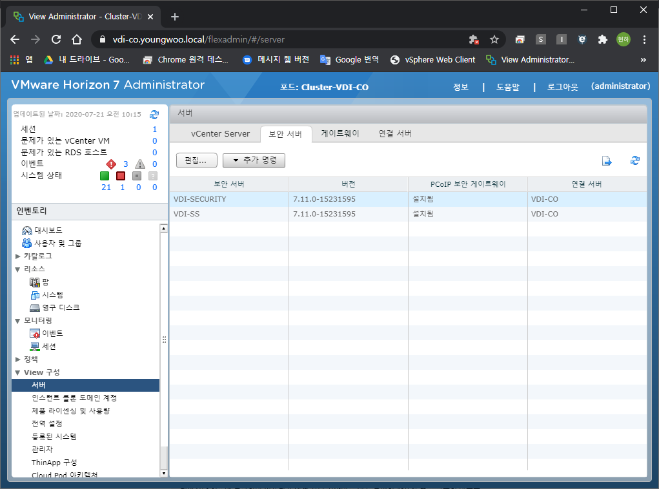Viewport: 659px width, 489px height.
Task: Select 서버 in View 구성
Action: tap(86, 385)
